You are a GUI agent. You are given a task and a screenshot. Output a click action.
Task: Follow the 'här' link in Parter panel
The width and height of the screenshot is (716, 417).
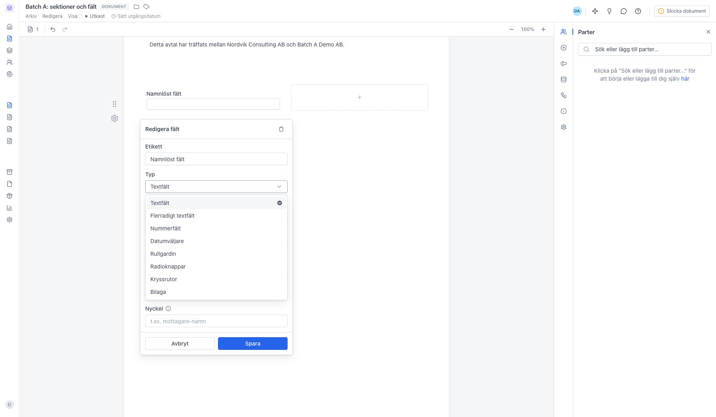coord(685,79)
